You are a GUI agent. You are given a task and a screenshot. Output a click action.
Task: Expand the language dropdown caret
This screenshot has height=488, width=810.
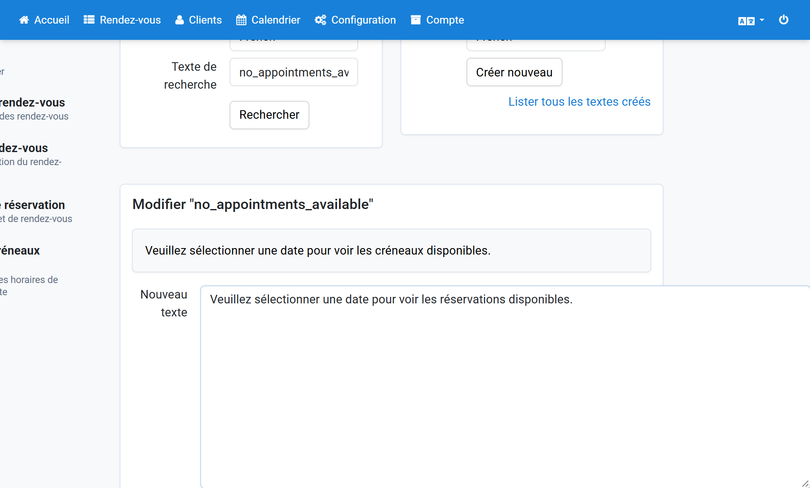762,20
